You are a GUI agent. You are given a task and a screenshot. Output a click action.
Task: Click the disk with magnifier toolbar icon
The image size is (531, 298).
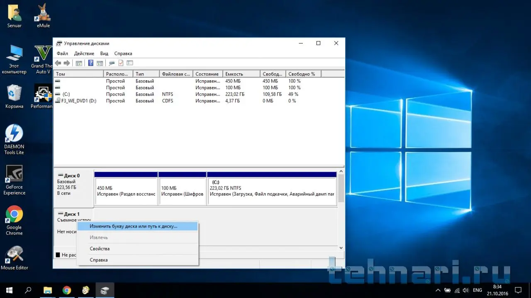click(x=112, y=63)
